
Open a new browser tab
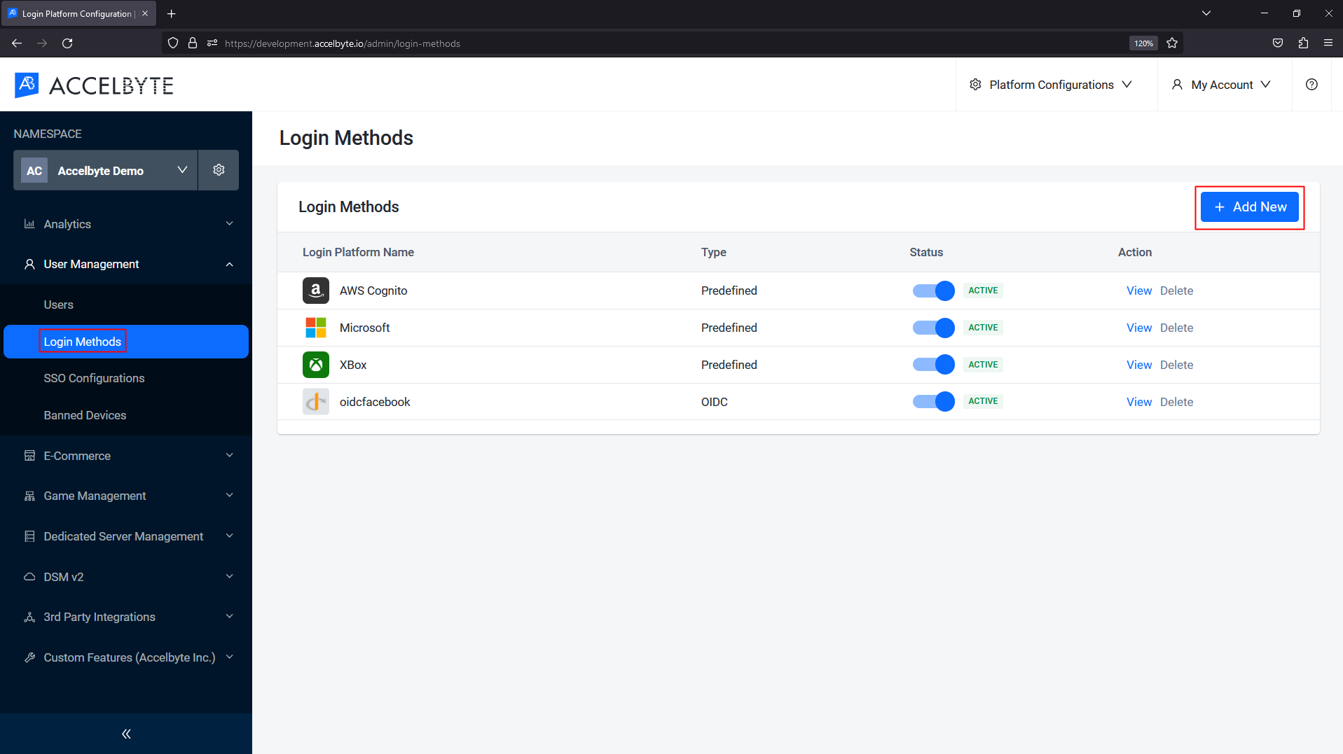(172, 13)
